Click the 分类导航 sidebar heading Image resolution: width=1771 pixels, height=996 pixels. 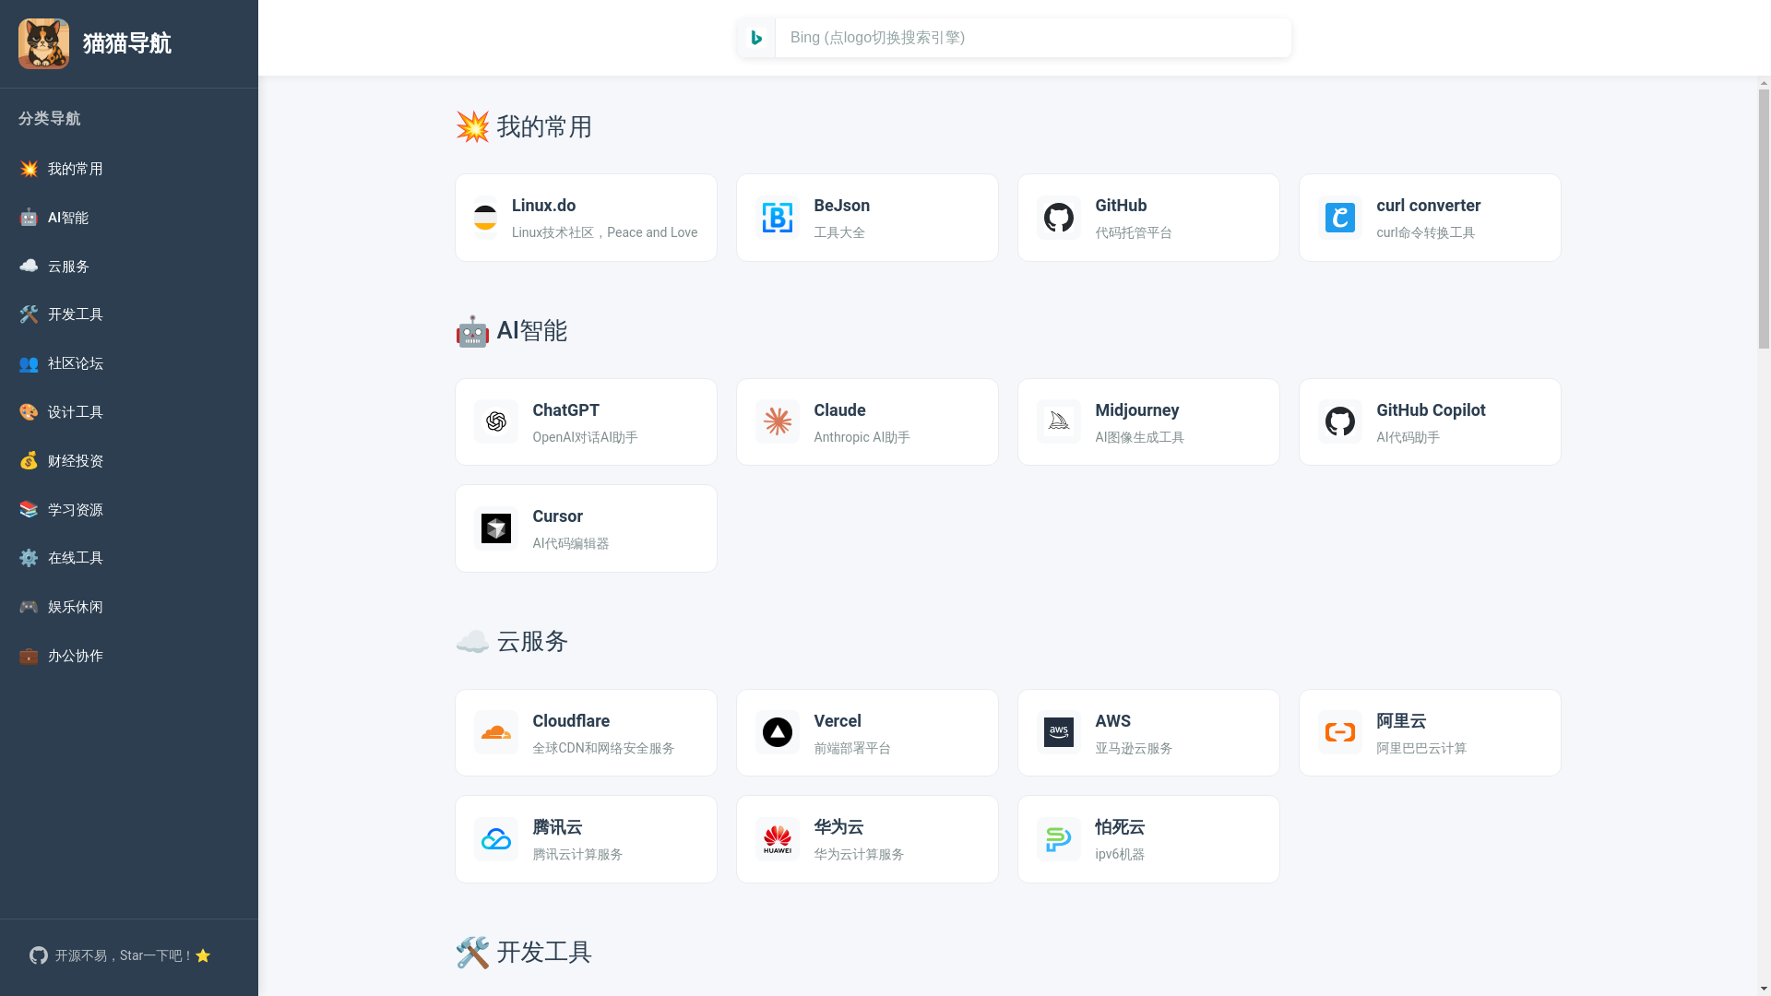click(49, 118)
